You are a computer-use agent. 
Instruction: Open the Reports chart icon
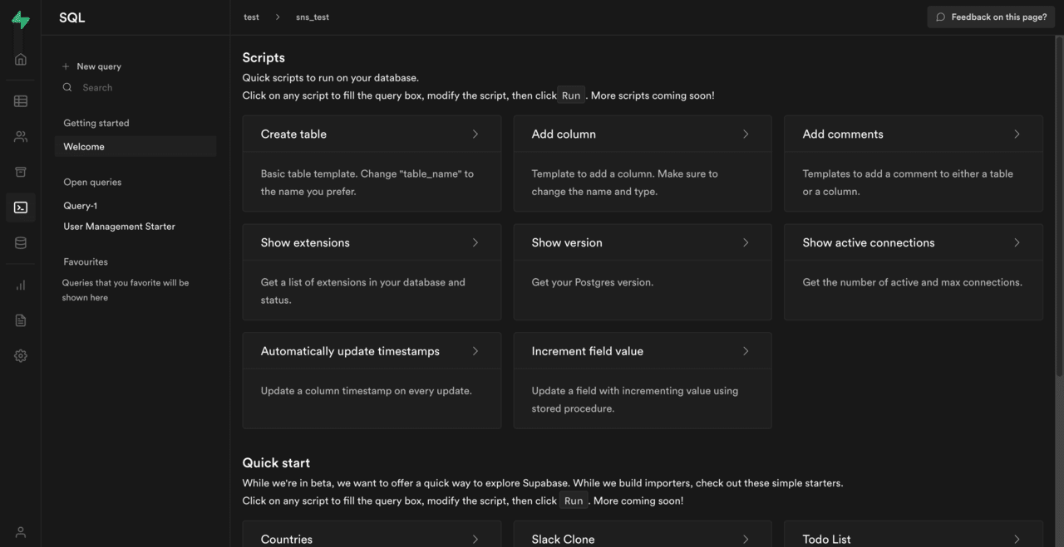point(21,286)
